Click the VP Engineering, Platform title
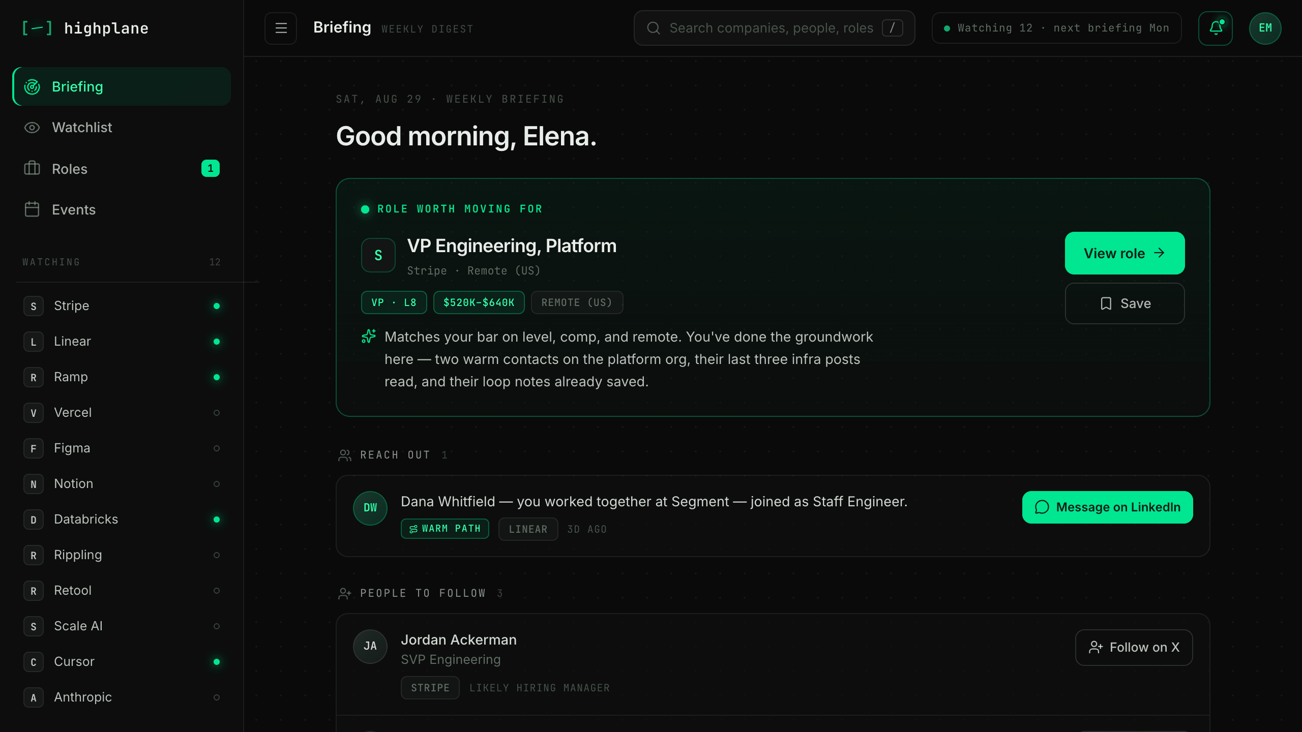This screenshot has height=732, width=1302. pos(512,246)
